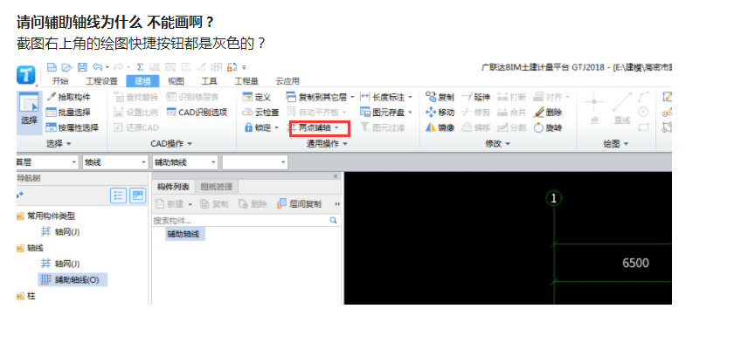Click CAD识别选项 button
This screenshot has width=741, height=343.
click(197, 113)
